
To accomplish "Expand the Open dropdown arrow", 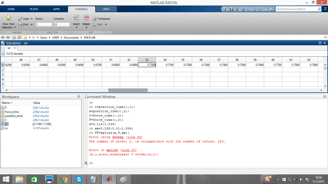I will [32, 19].
